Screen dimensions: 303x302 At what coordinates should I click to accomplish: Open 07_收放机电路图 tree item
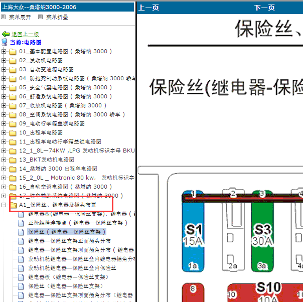pos(63,105)
